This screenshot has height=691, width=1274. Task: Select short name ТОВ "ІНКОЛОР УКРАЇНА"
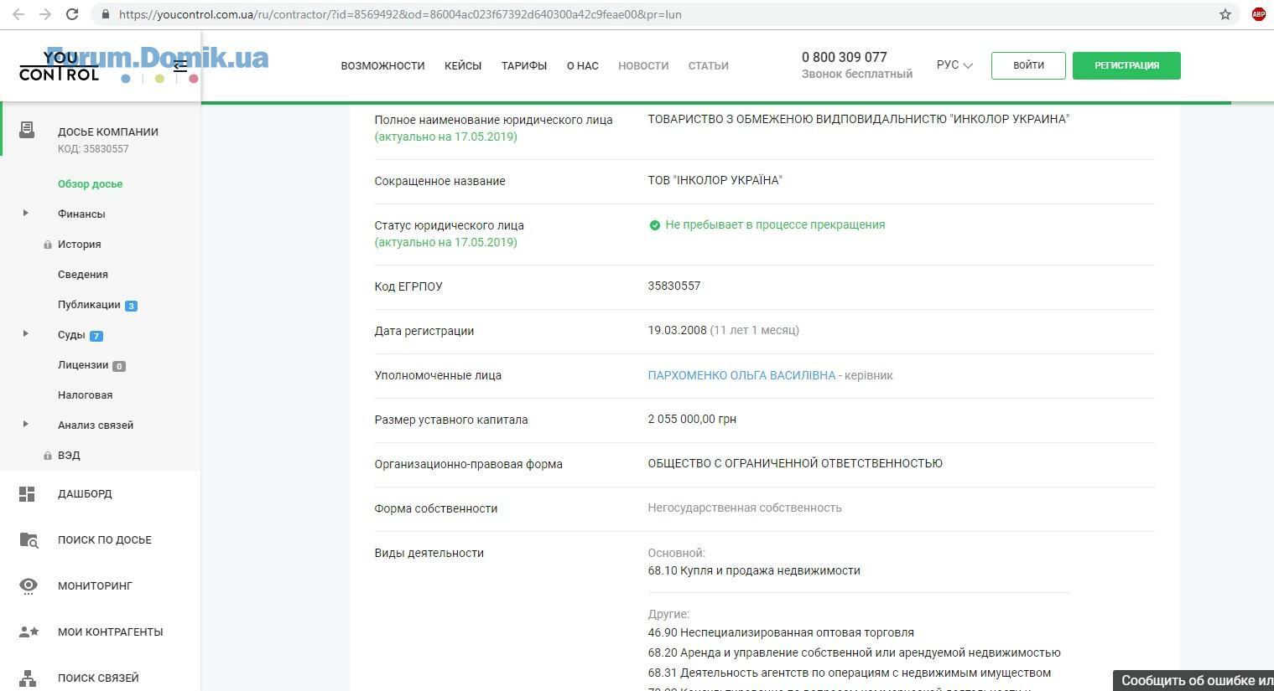[715, 180]
